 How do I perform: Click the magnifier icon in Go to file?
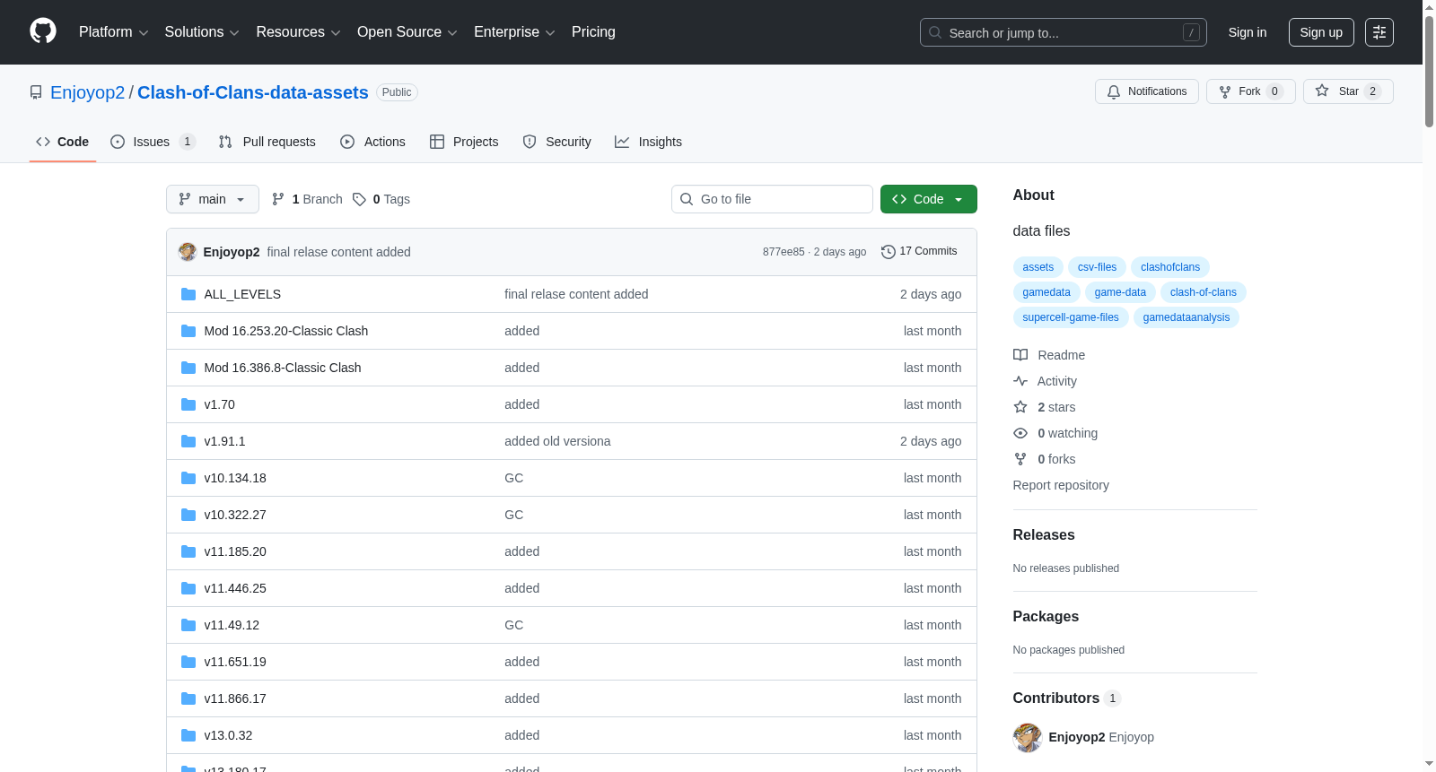(x=687, y=199)
